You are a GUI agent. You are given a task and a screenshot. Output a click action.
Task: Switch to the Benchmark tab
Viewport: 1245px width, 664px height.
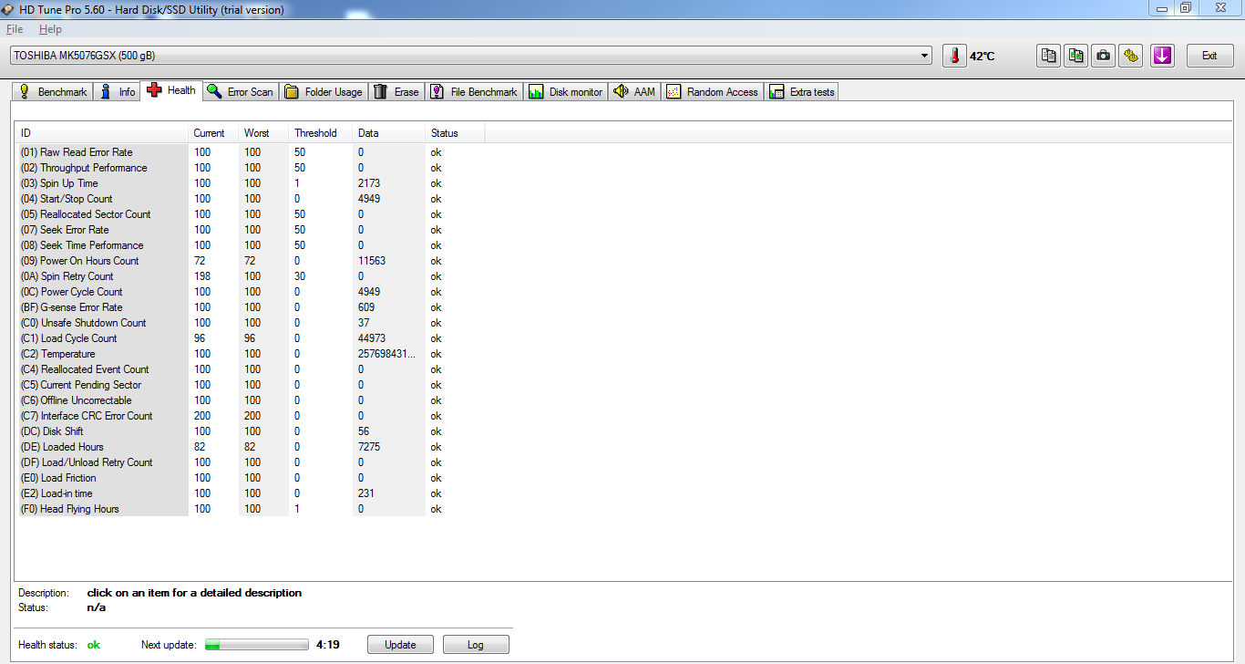point(52,92)
